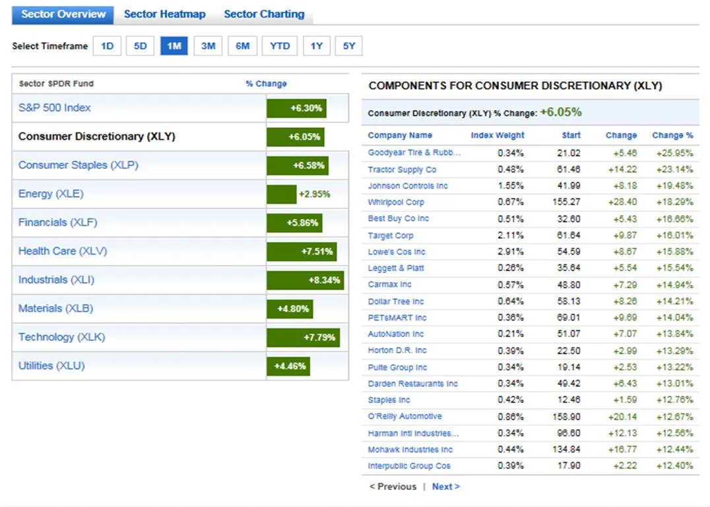Select the Sector Overview tab
This screenshot has height=507, width=710.
pos(63,15)
